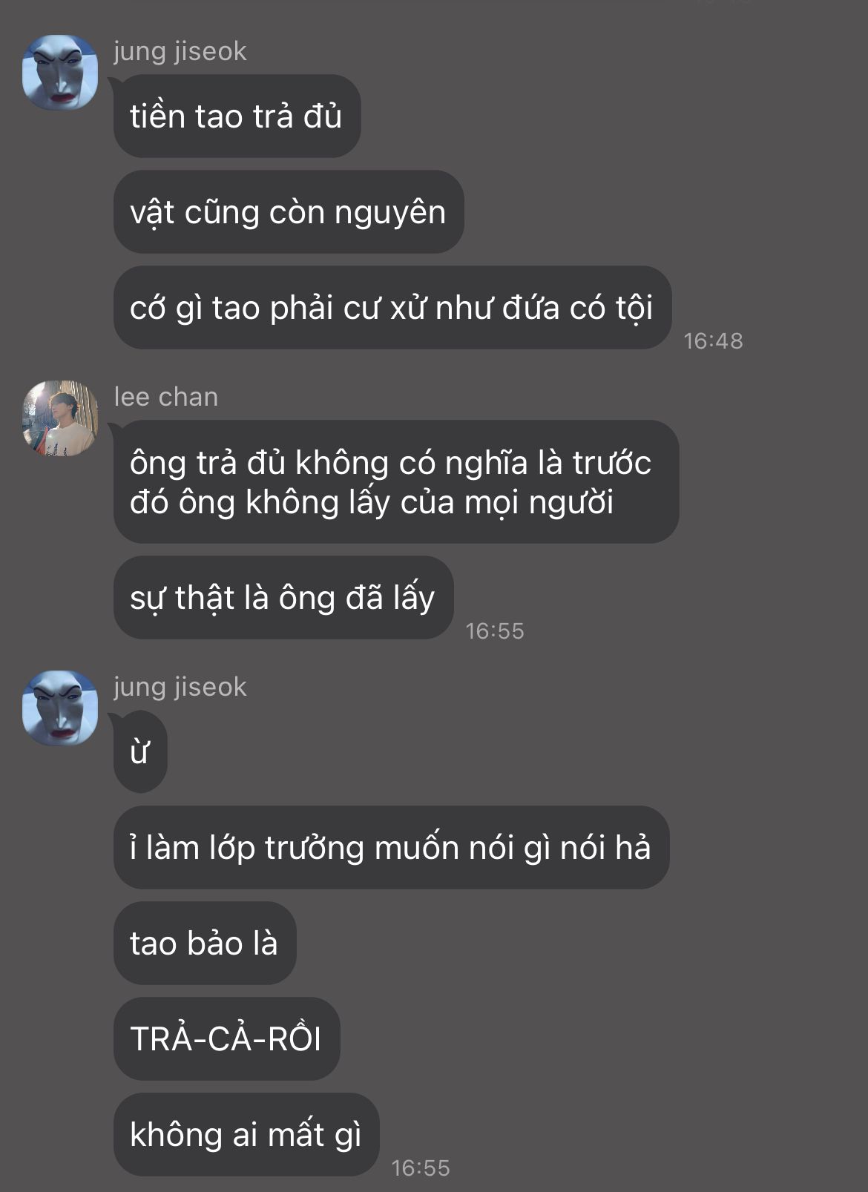The width and height of the screenshot is (868, 1192).
Task: Tap the 16:55 timestamp beside 'không ai mất gì'
Action: pyautogui.click(x=421, y=1168)
